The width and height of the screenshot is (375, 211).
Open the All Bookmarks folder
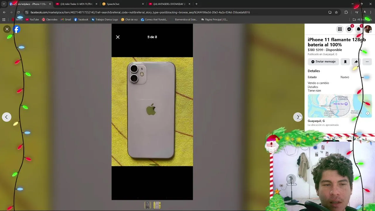pyautogui.click(x=362, y=20)
